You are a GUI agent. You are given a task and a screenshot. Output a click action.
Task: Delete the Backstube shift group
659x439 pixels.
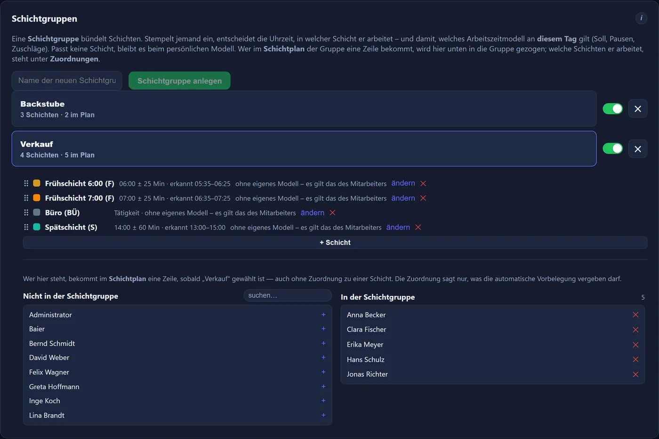pos(638,109)
